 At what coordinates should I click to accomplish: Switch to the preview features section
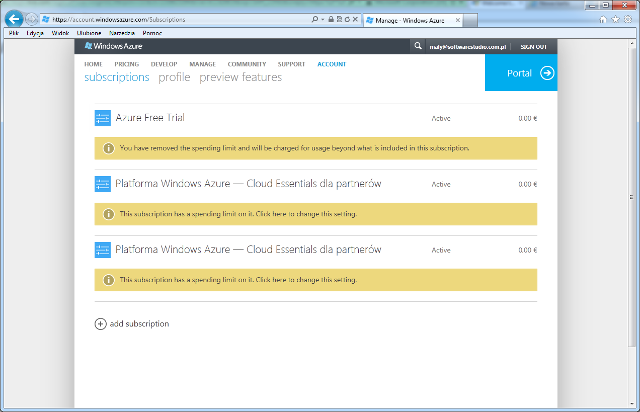(241, 77)
